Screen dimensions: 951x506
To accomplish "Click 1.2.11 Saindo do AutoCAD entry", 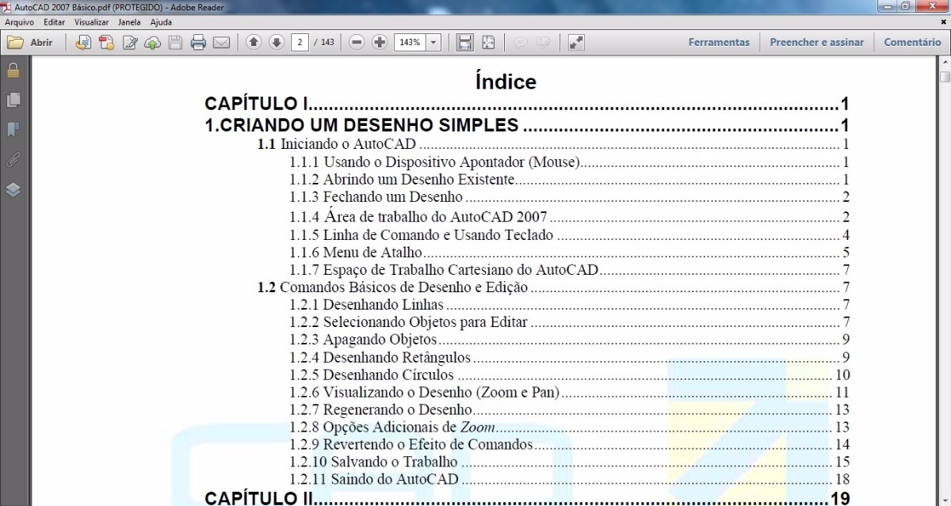I will coord(570,479).
